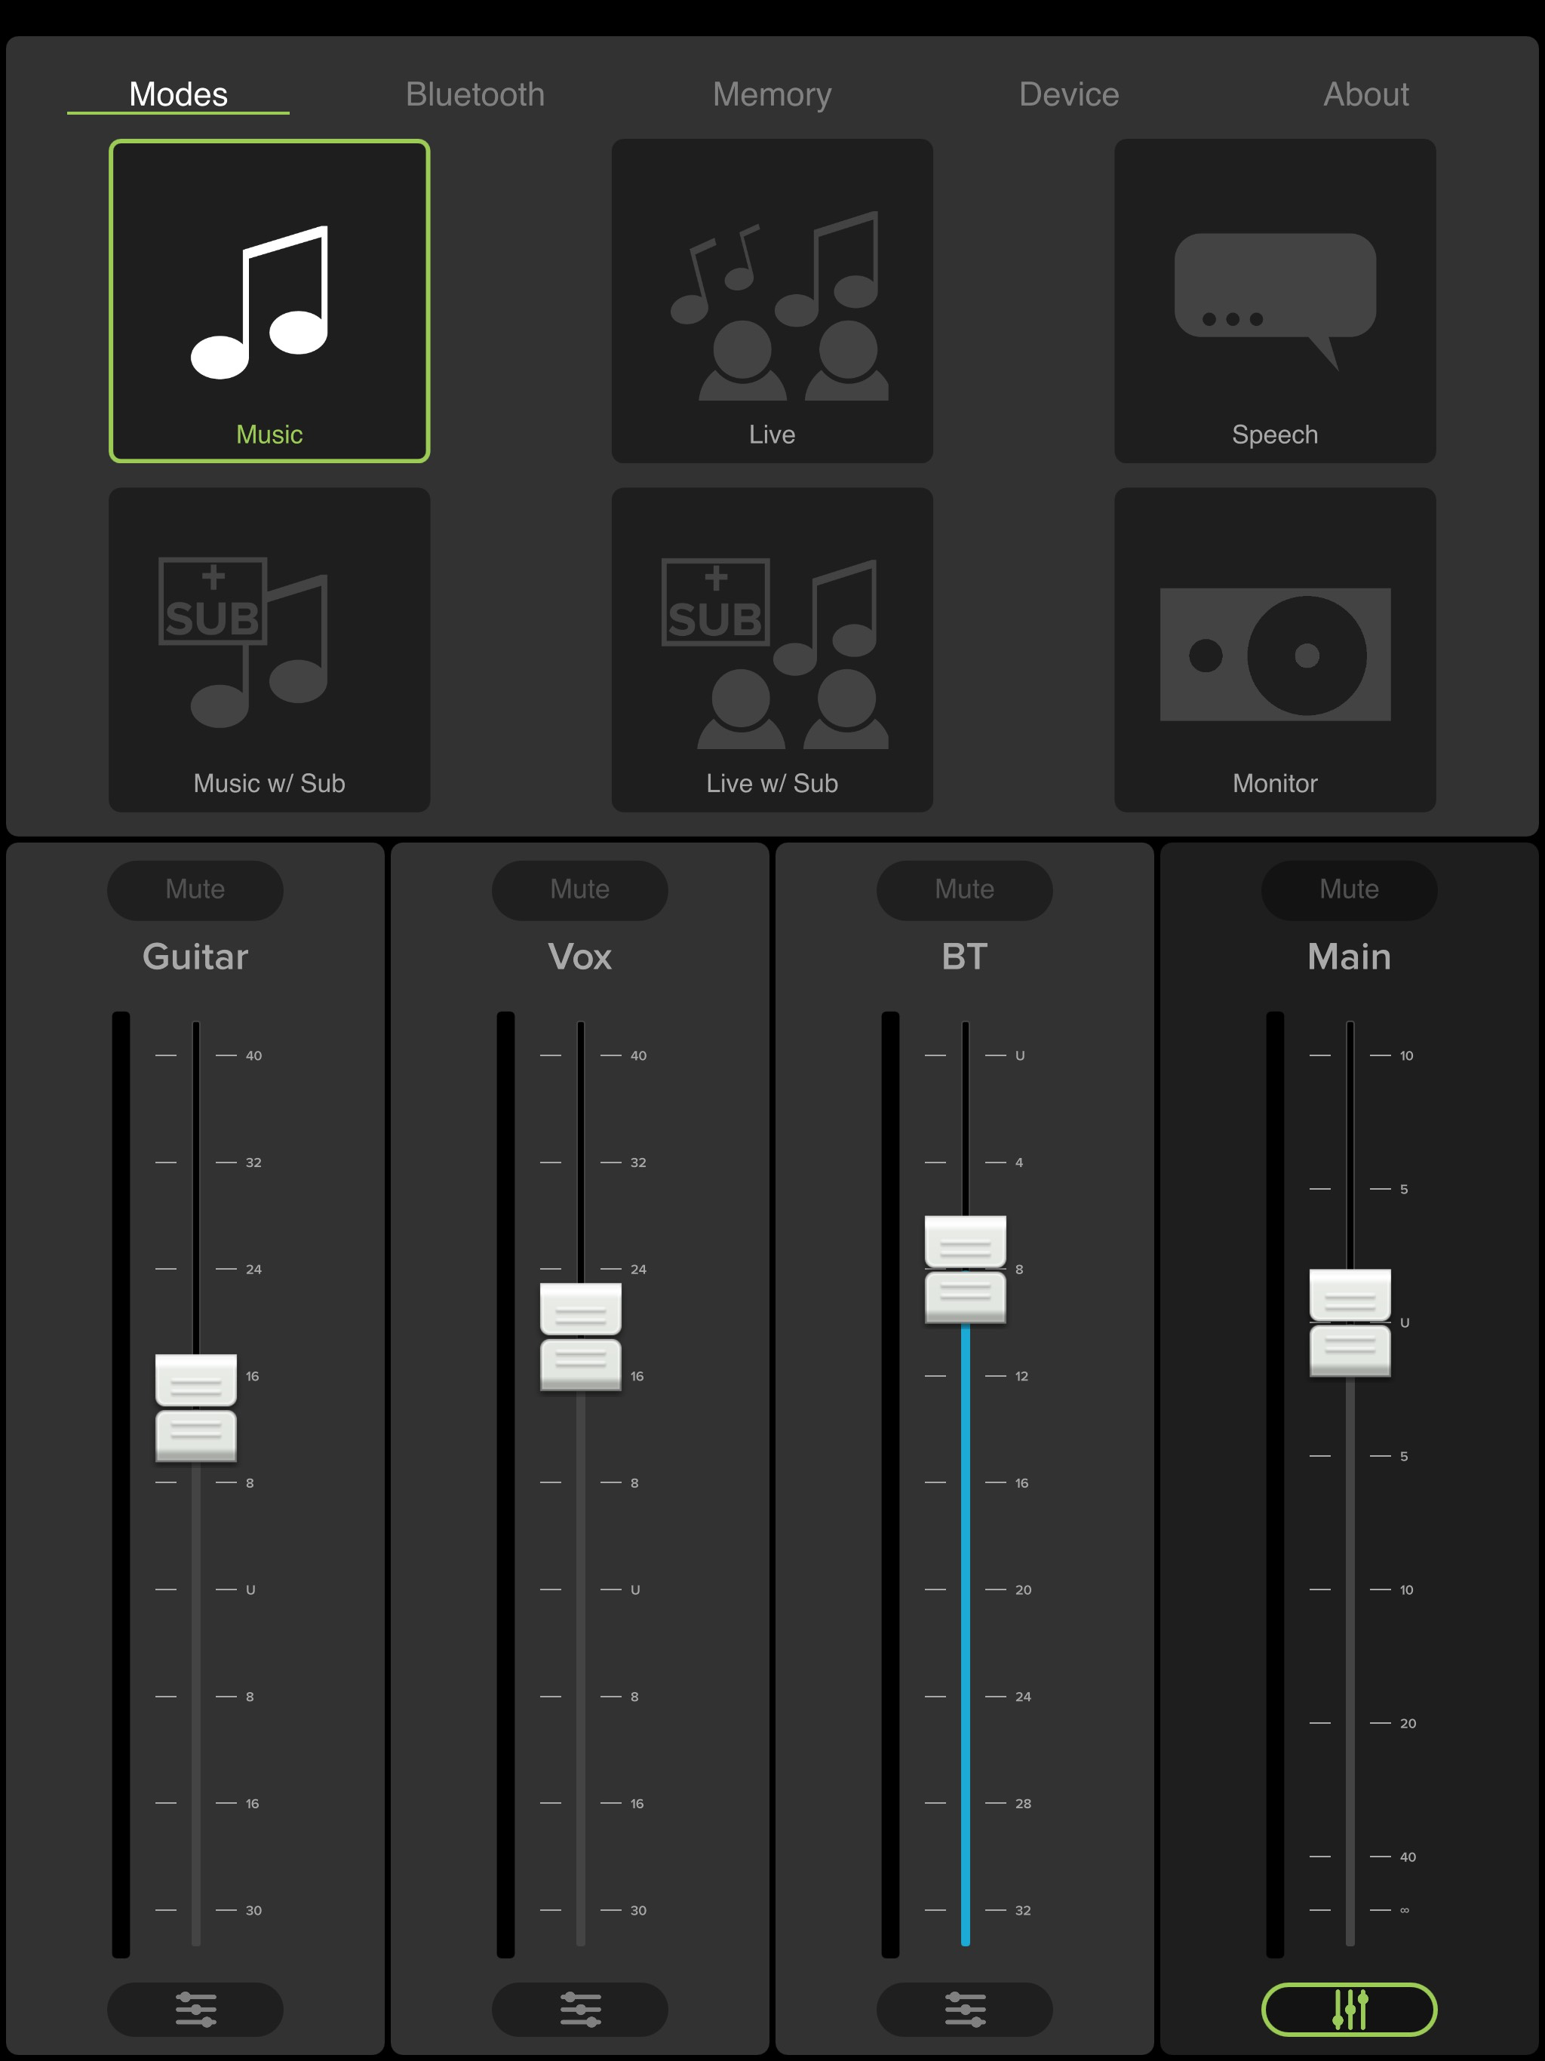Select the Music mode icon
Viewport: 1545px width, 2061px height.
click(269, 301)
